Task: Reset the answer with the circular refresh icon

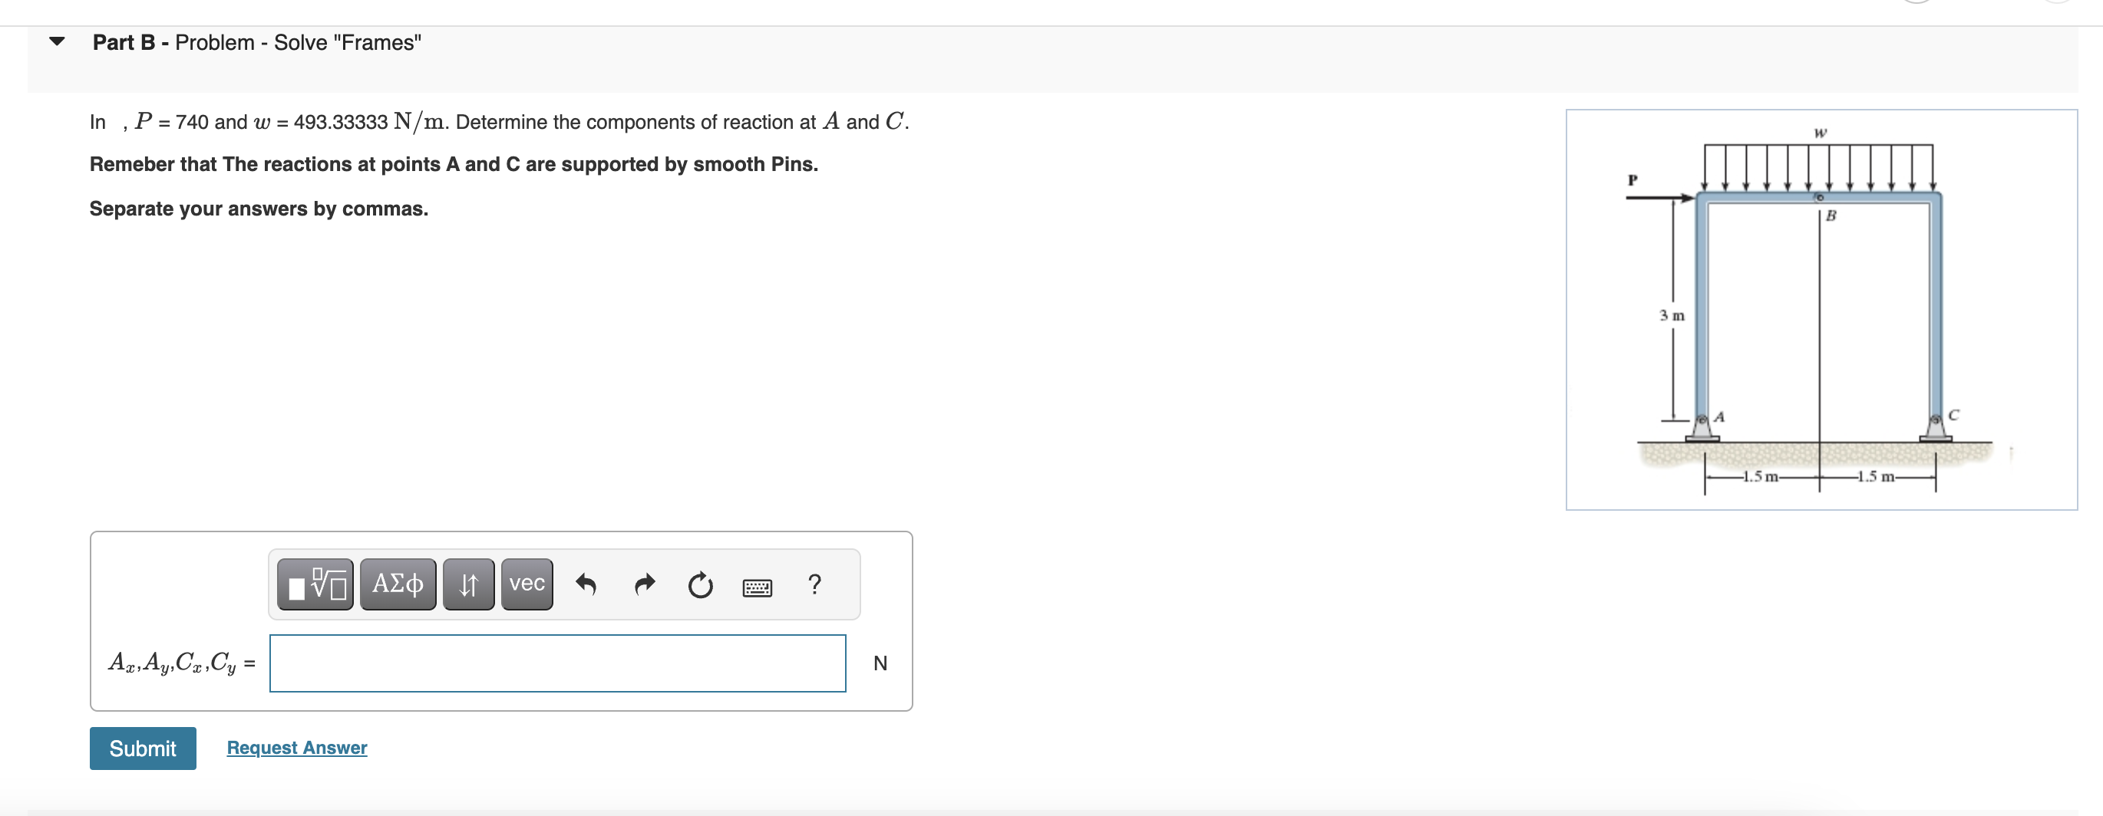Action: click(701, 584)
